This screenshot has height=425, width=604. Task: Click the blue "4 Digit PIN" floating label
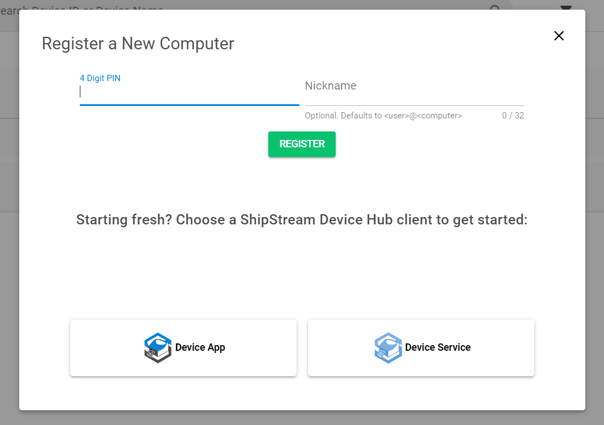pos(100,78)
